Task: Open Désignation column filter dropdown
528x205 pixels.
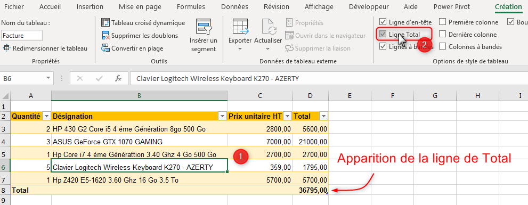Action: [x=223, y=116]
